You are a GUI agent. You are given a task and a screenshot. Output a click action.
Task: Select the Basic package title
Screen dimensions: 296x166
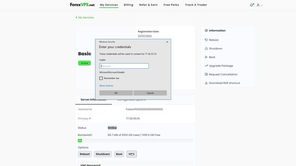click(85, 53)
